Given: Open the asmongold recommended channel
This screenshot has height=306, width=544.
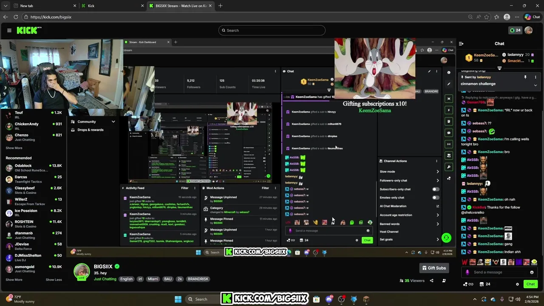Looking at the screenshot, I should (34, 269).
